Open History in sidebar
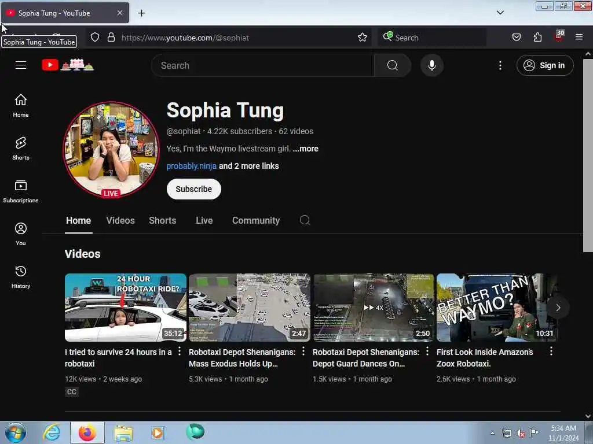Viewport: 593px width, 444px height. coord(21,277)
